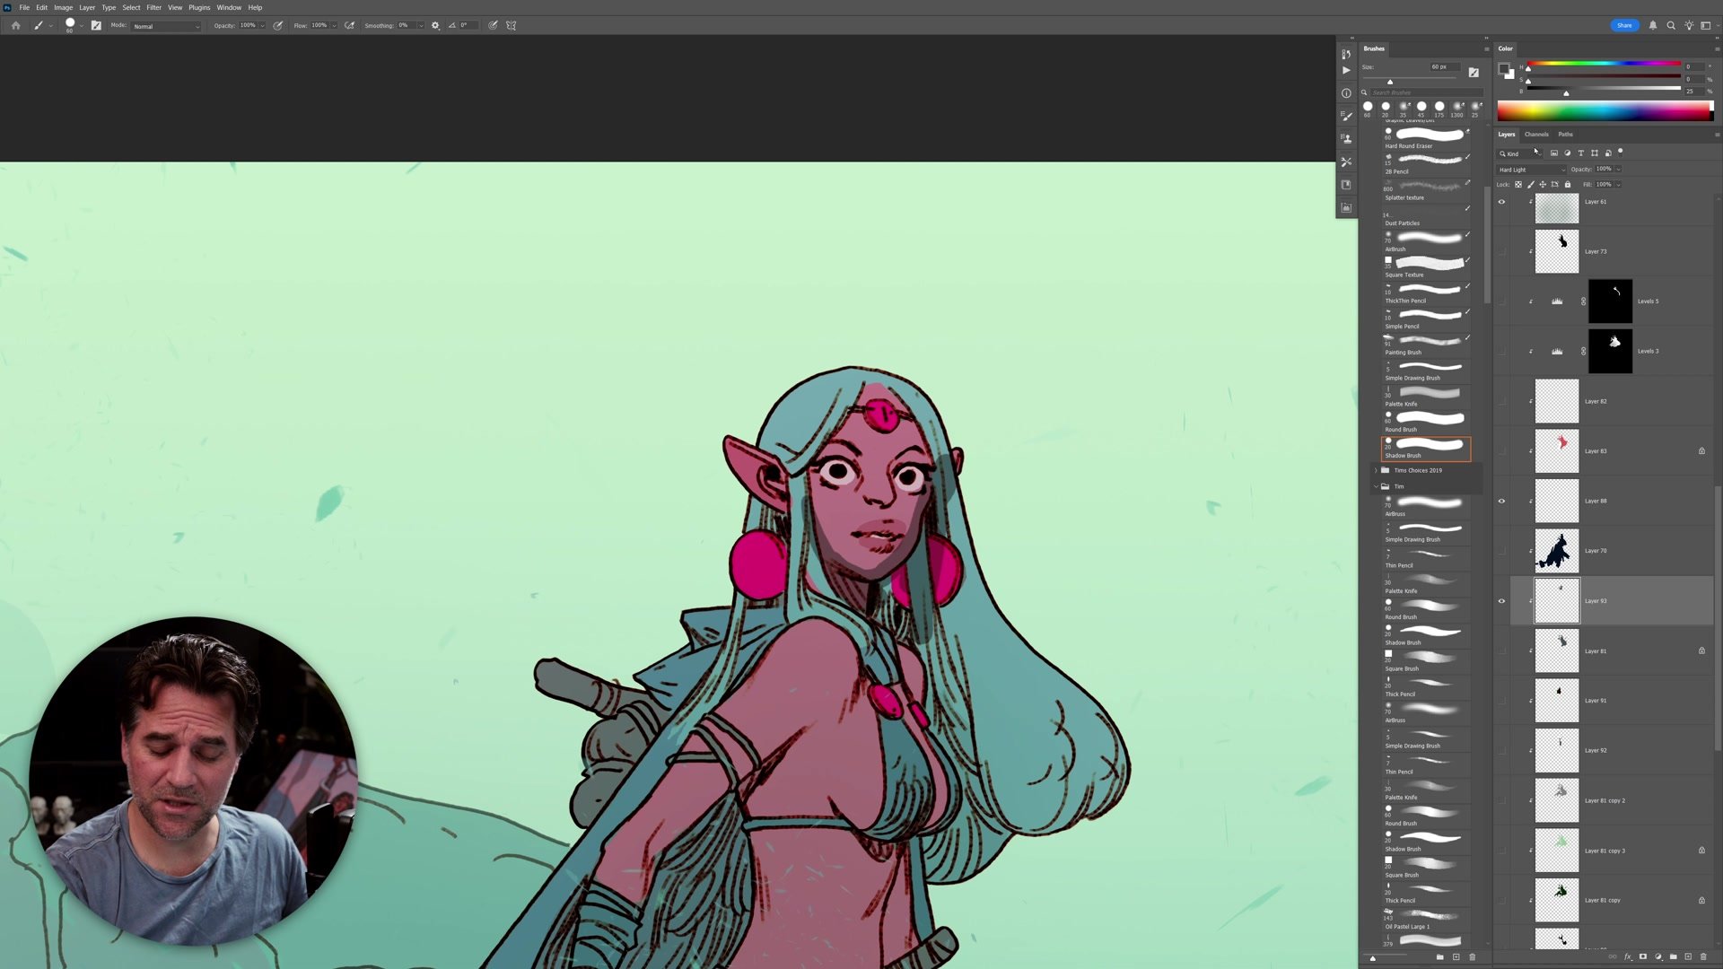The image size is (1723, 969).
Task: Open the File menu
Action: pyautogui.click(x=24, y=7)
